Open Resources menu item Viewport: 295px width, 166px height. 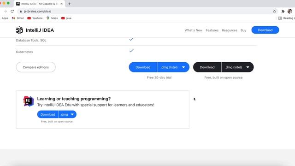(230, 30)
